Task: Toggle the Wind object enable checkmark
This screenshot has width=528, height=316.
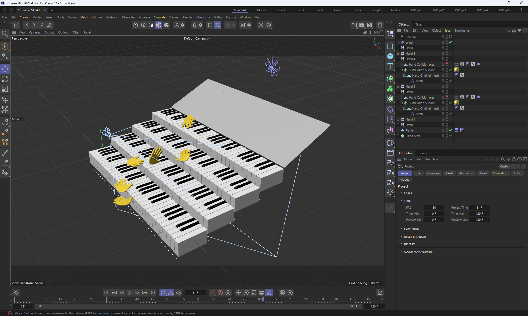Action: click(450, 42)
